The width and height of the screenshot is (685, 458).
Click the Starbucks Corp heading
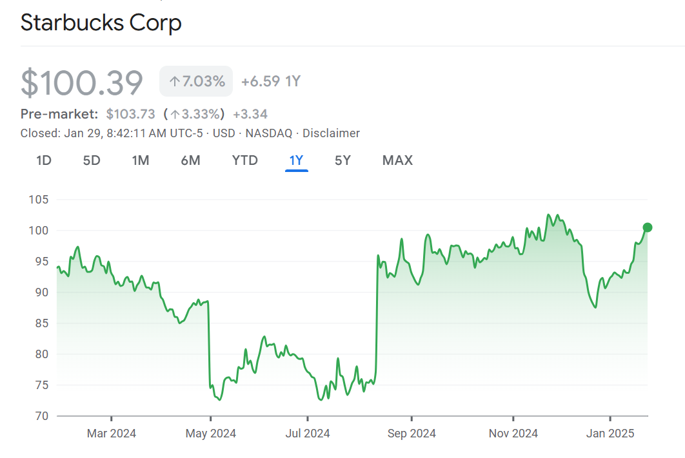[x=101, y=23]
